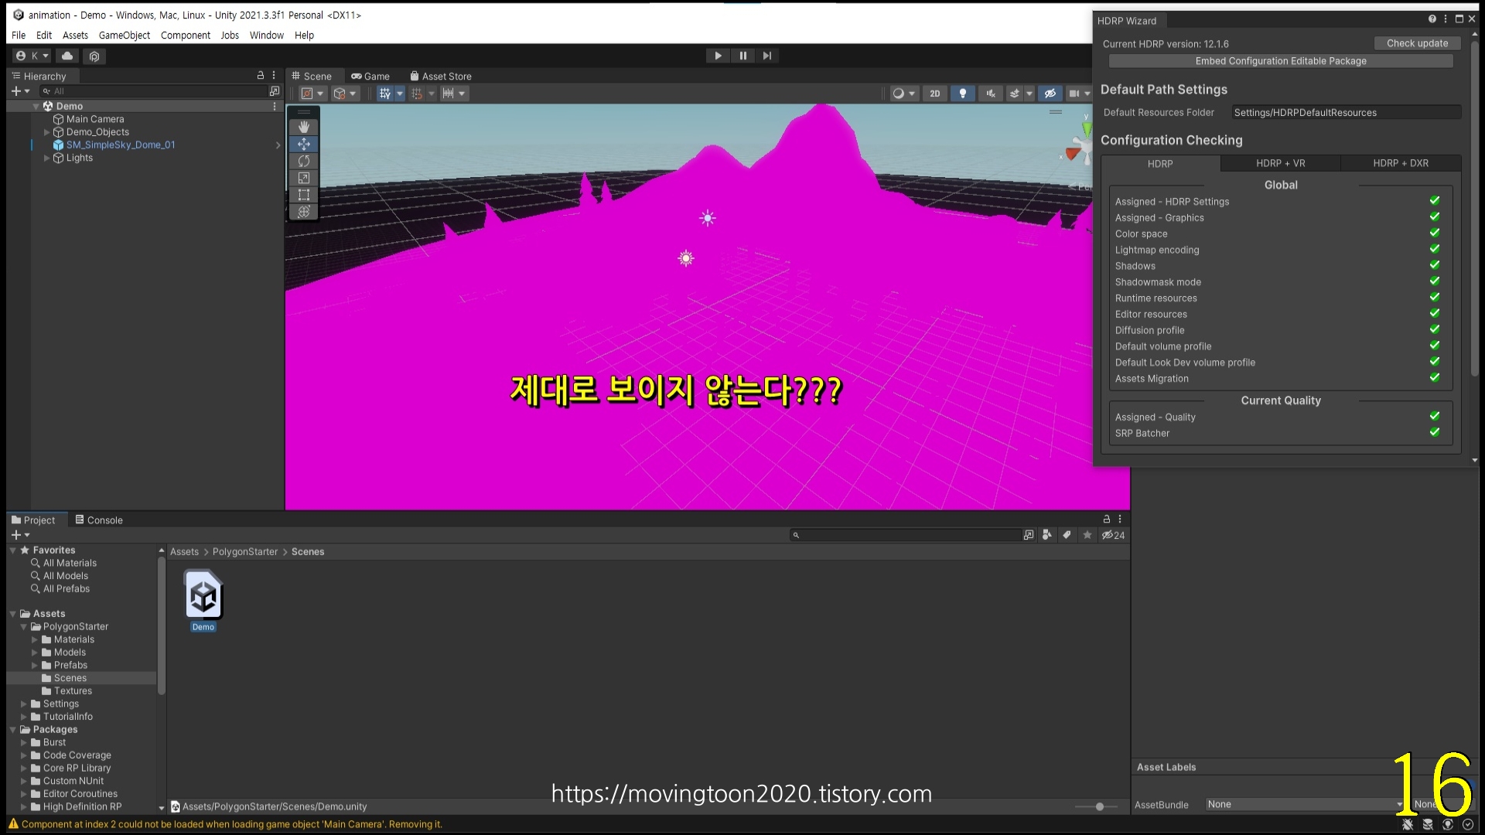Select the Move tool
Image resolution: width=1485 pixels, height=835 pixels.
304,144
